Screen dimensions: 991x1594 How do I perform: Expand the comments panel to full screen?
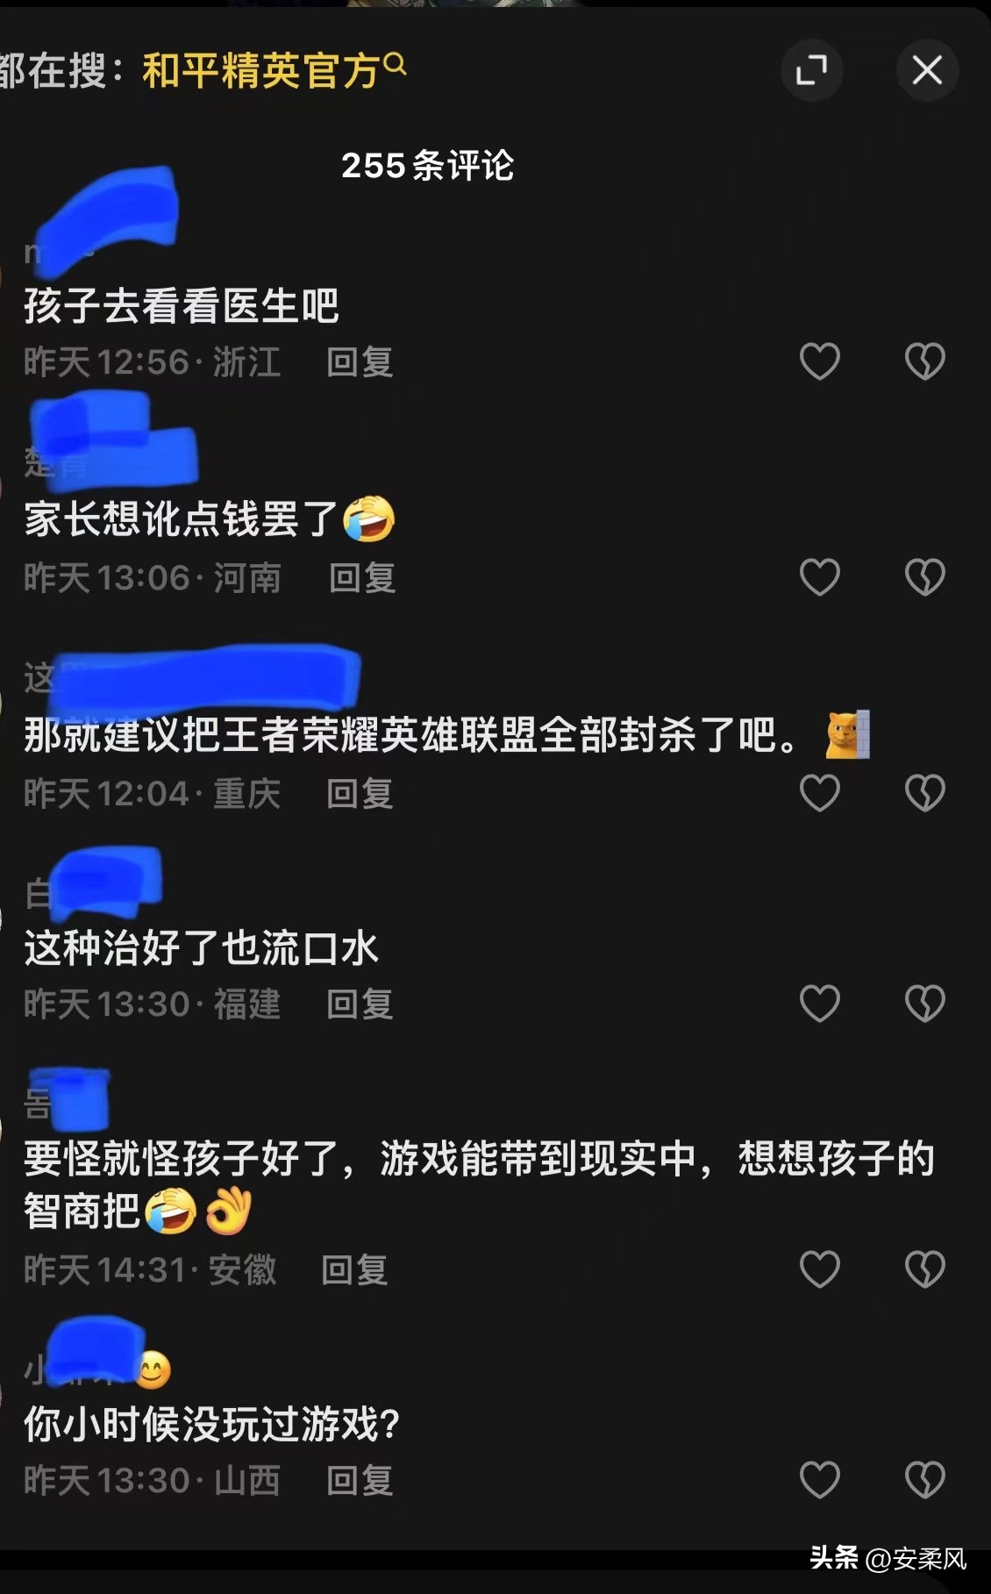pyautogui.click(x=811, y=70)
